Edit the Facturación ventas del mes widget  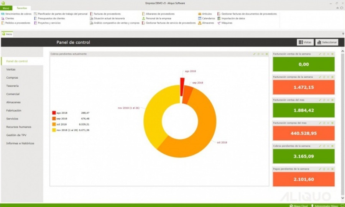pyautogui.click(x=320, y=100)
